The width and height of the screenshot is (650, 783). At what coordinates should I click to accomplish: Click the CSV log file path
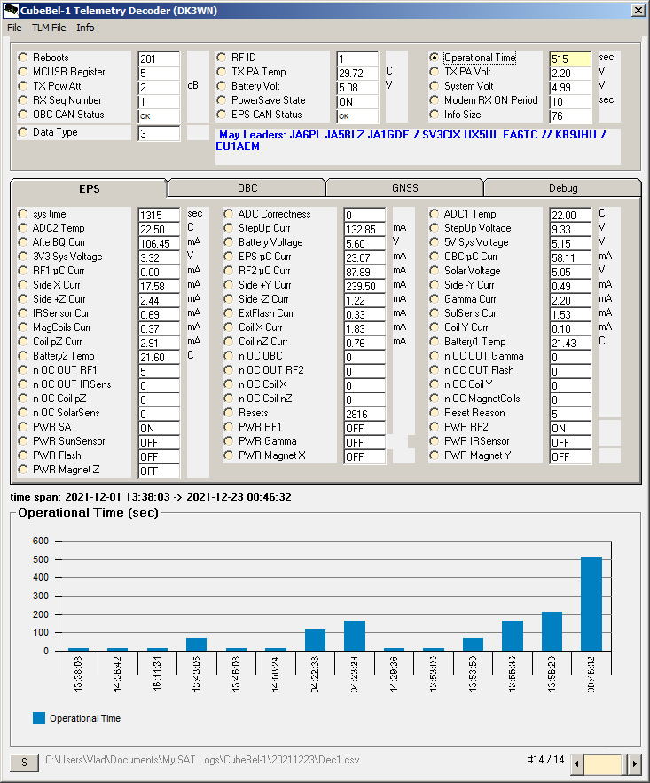pyautogui.click(x=202, y=760)
